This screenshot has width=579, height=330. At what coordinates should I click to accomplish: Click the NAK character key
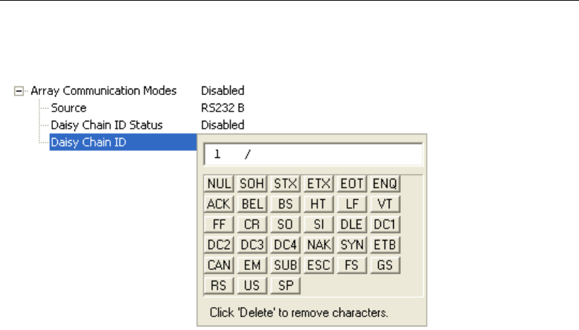tap(318, 245)
